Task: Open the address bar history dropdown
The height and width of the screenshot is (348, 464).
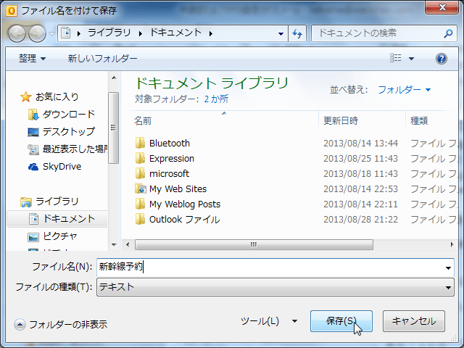Action: click(281, 34)
